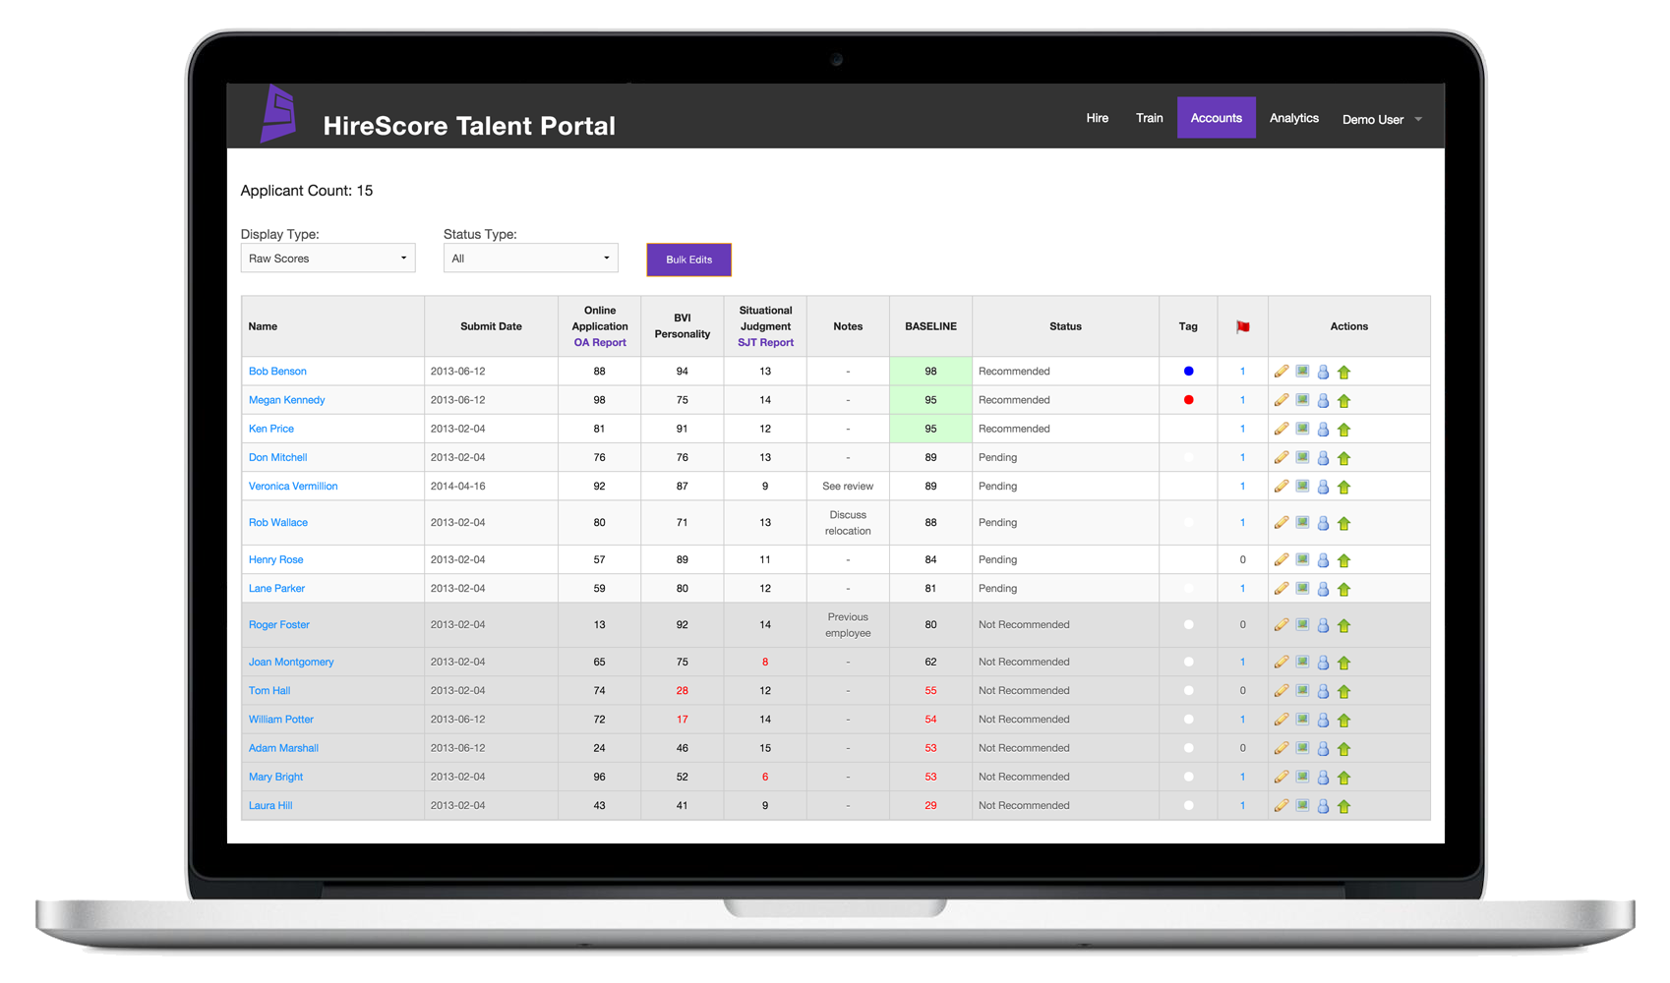The image size is (1670, 983).
Task: Click blue tag dot for Bob Benson
Action: tap(1188, 372)
